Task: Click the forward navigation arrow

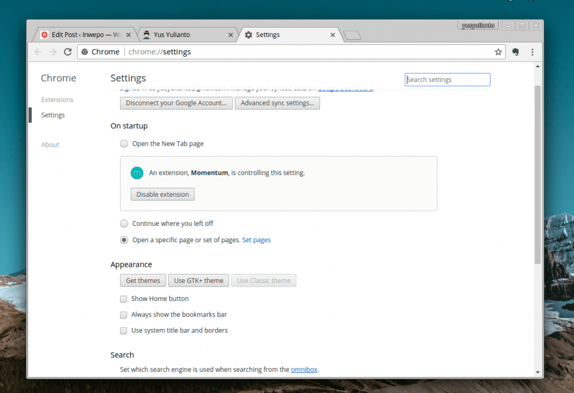Action: coord(53,52)
